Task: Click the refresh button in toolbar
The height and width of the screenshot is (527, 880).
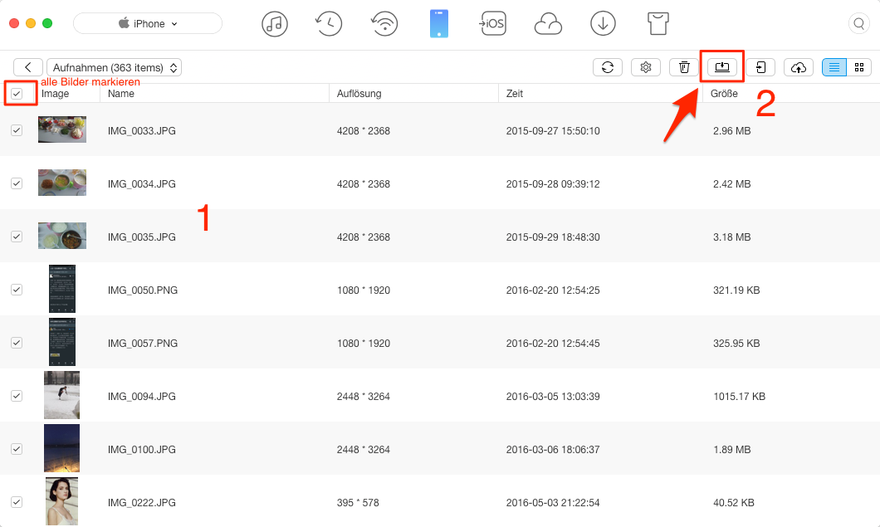Action: click(608, 67)
